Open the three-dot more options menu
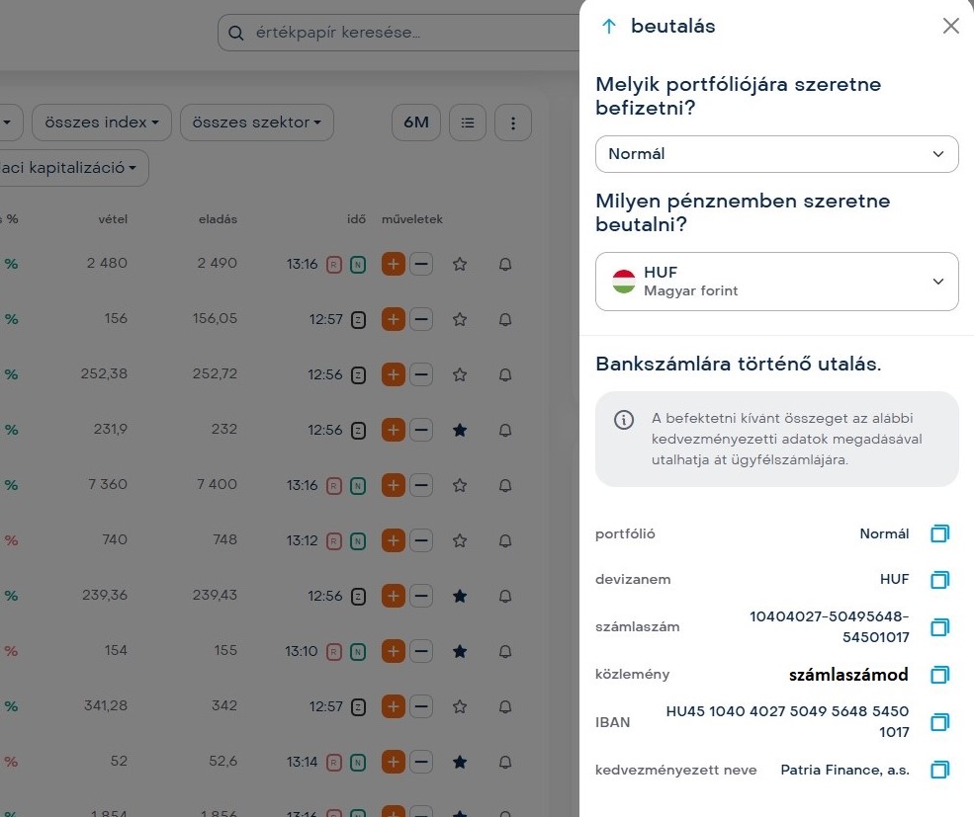Screen dimensions: 974x817 pos(513,123)
